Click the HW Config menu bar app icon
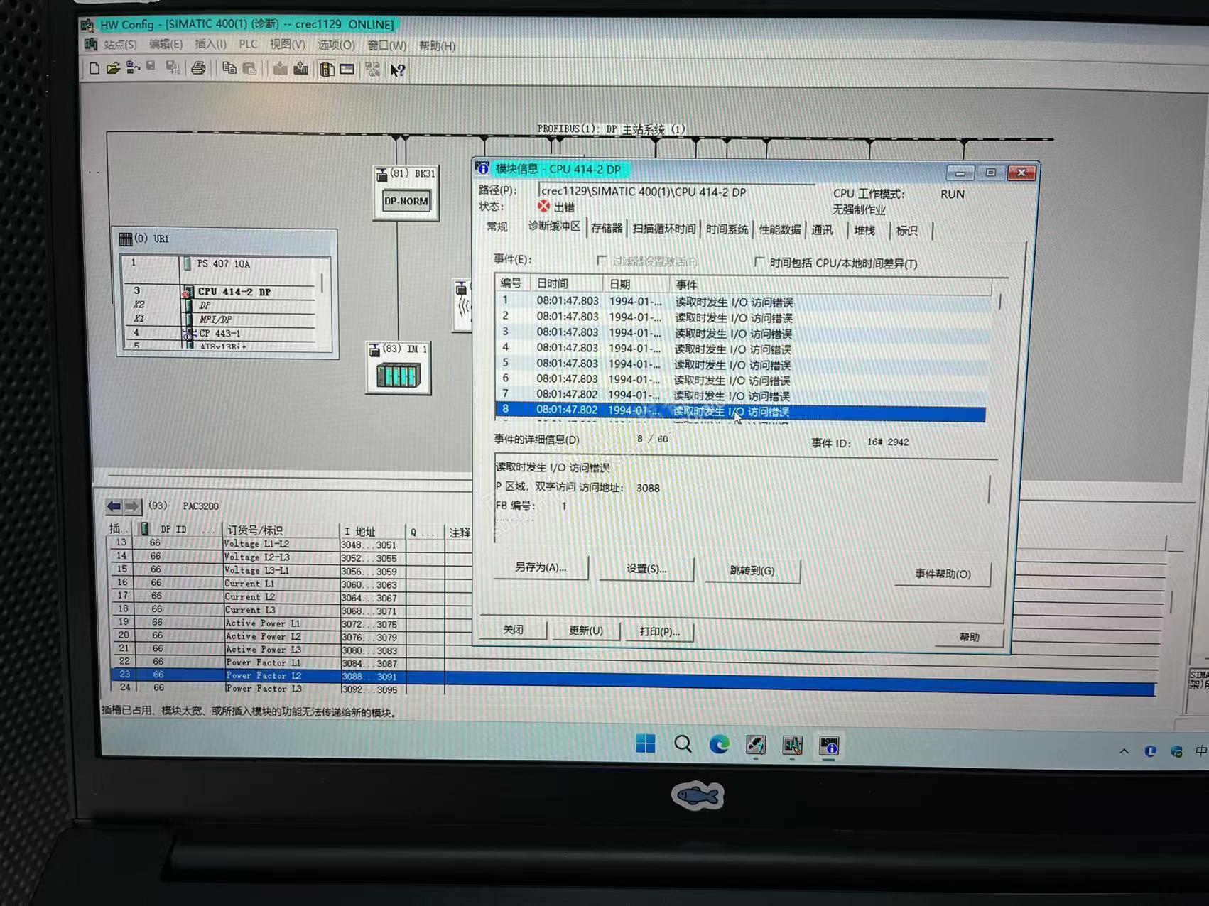Image resolution: width=1209 pixels, height=906 pixels. point(91,45)
